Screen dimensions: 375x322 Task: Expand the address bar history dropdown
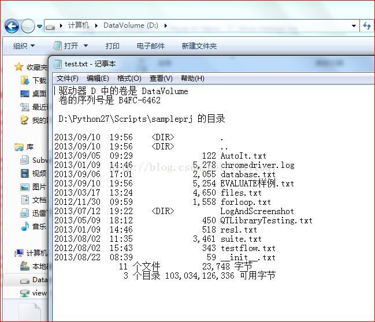pos(354,26)
